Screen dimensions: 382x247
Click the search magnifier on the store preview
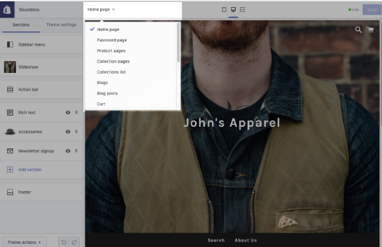(358, 30)
